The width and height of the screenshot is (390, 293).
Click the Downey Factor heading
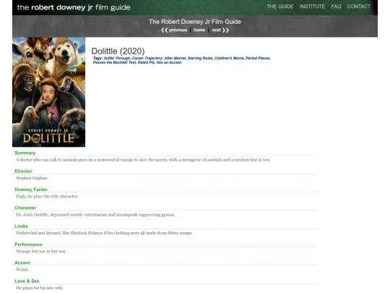coord(31,190)
